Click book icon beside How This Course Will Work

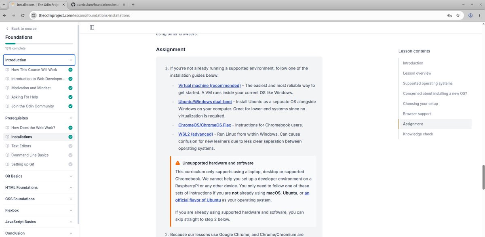7,69
